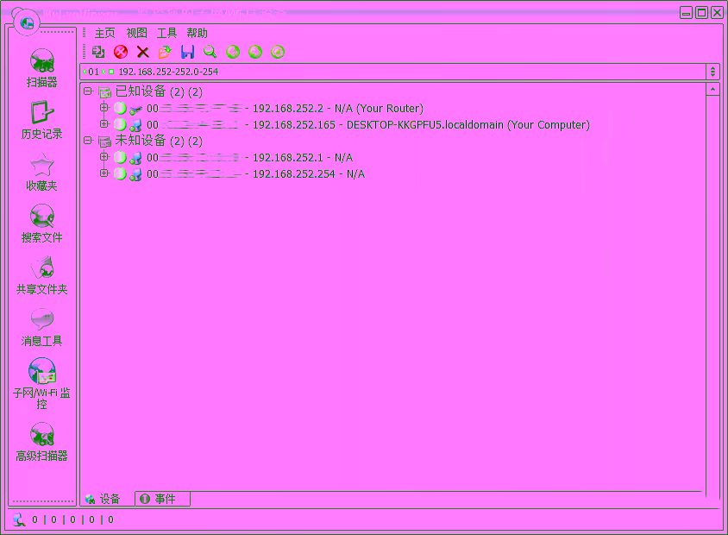Select the DESKTOP-KKGPFU5.localdomain (Your Computer) row
This screenshot has width=728, height=535.
[368, 125]
